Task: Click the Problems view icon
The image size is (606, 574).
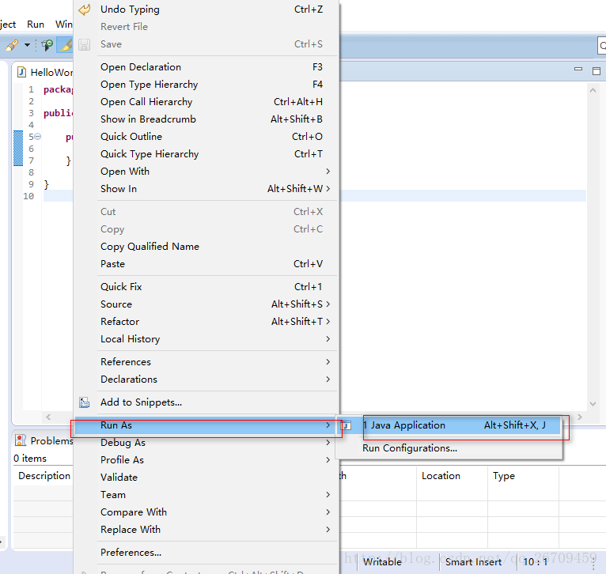Action: click(x=21, y=440)
